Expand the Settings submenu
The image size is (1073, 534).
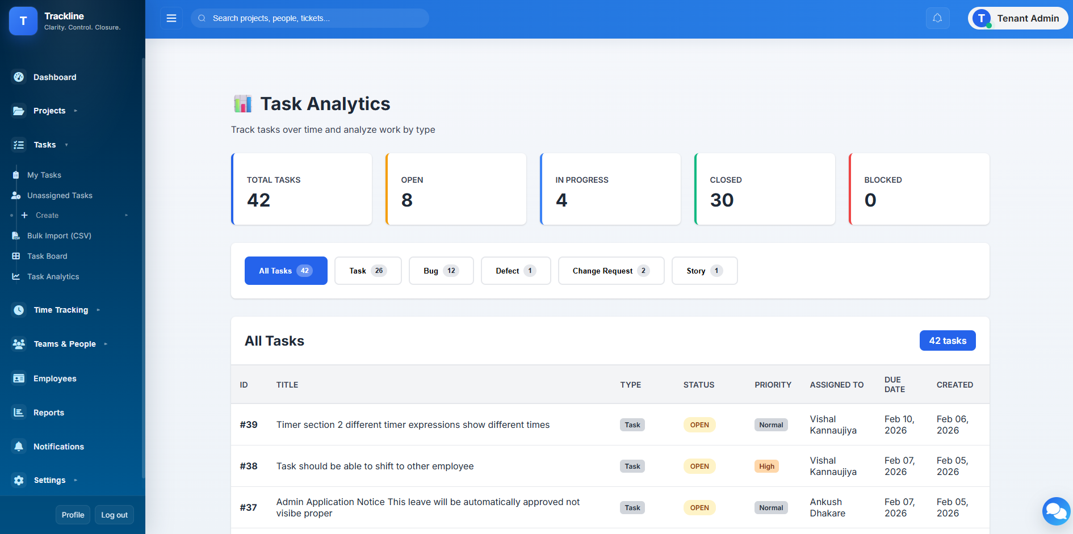pyautogui.click(x=76, y=480)
